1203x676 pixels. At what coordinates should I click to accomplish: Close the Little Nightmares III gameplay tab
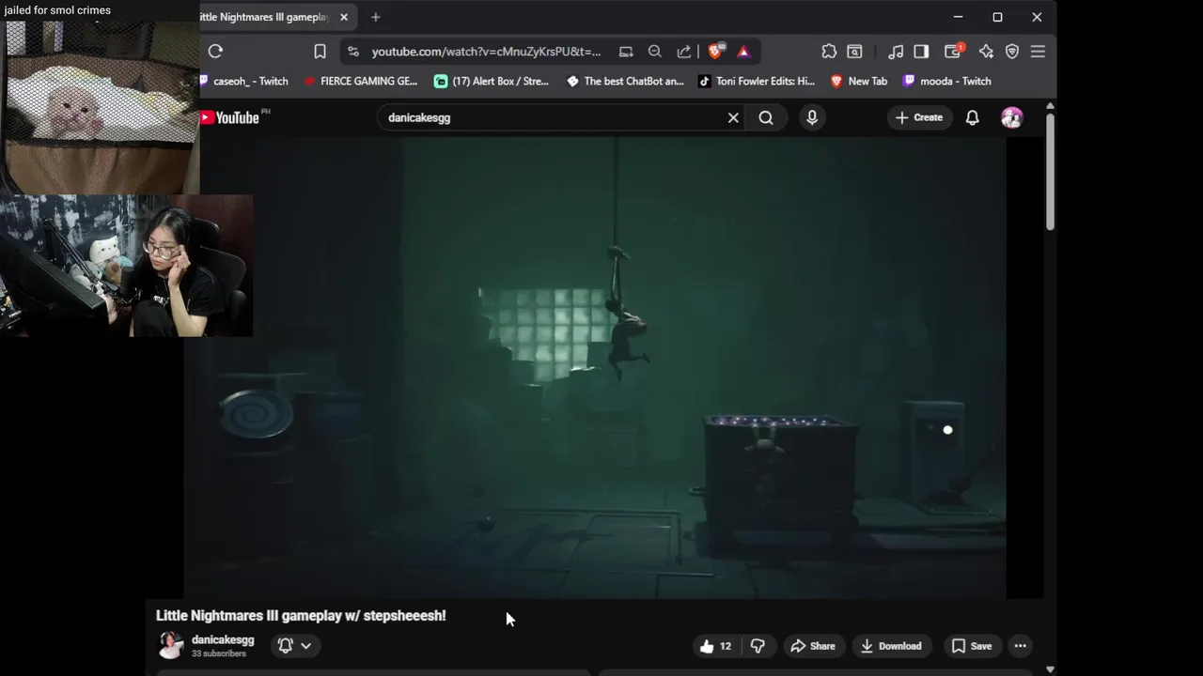click(344, 17)
